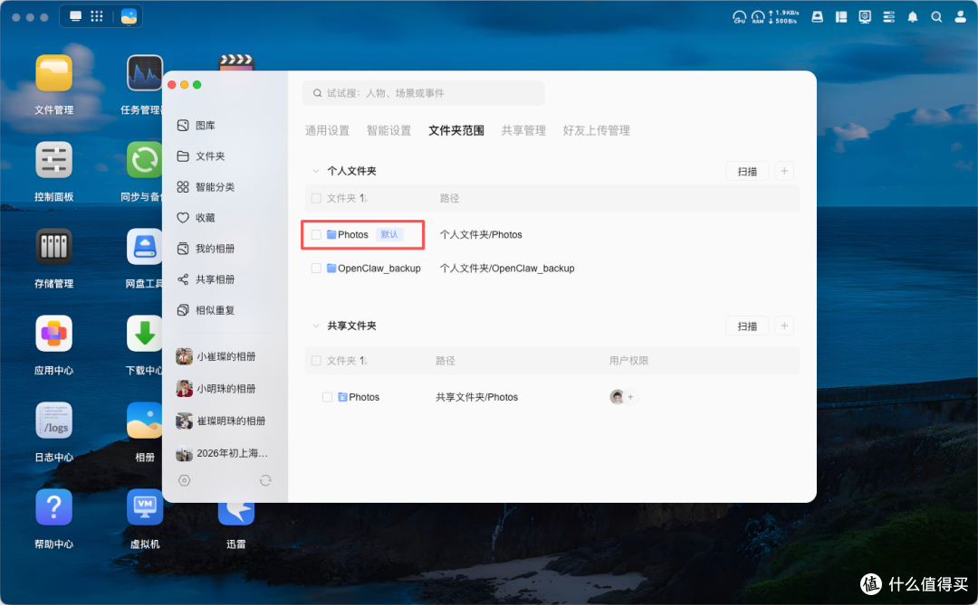978x605 pixels.
Task: Switch to the 通用设置 tab
Action: (x=328, y=130)
